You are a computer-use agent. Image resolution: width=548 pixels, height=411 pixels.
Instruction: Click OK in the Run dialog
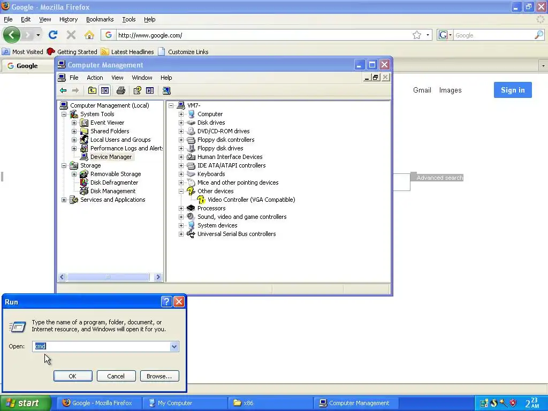pyautogui.click(x=73, y=376)
